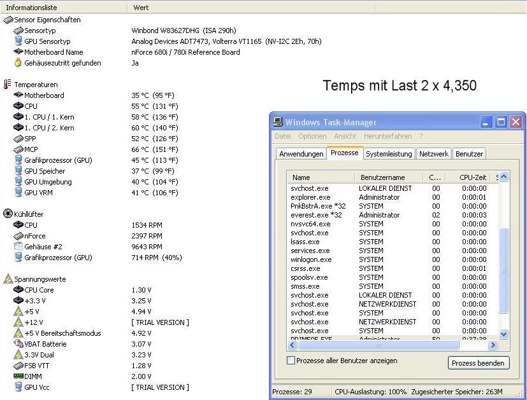
Task: Click the process list scroll-up arrow
Action: [503, 177]
